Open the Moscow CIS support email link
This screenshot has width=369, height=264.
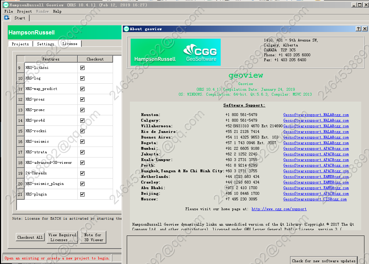click(315, 199)
